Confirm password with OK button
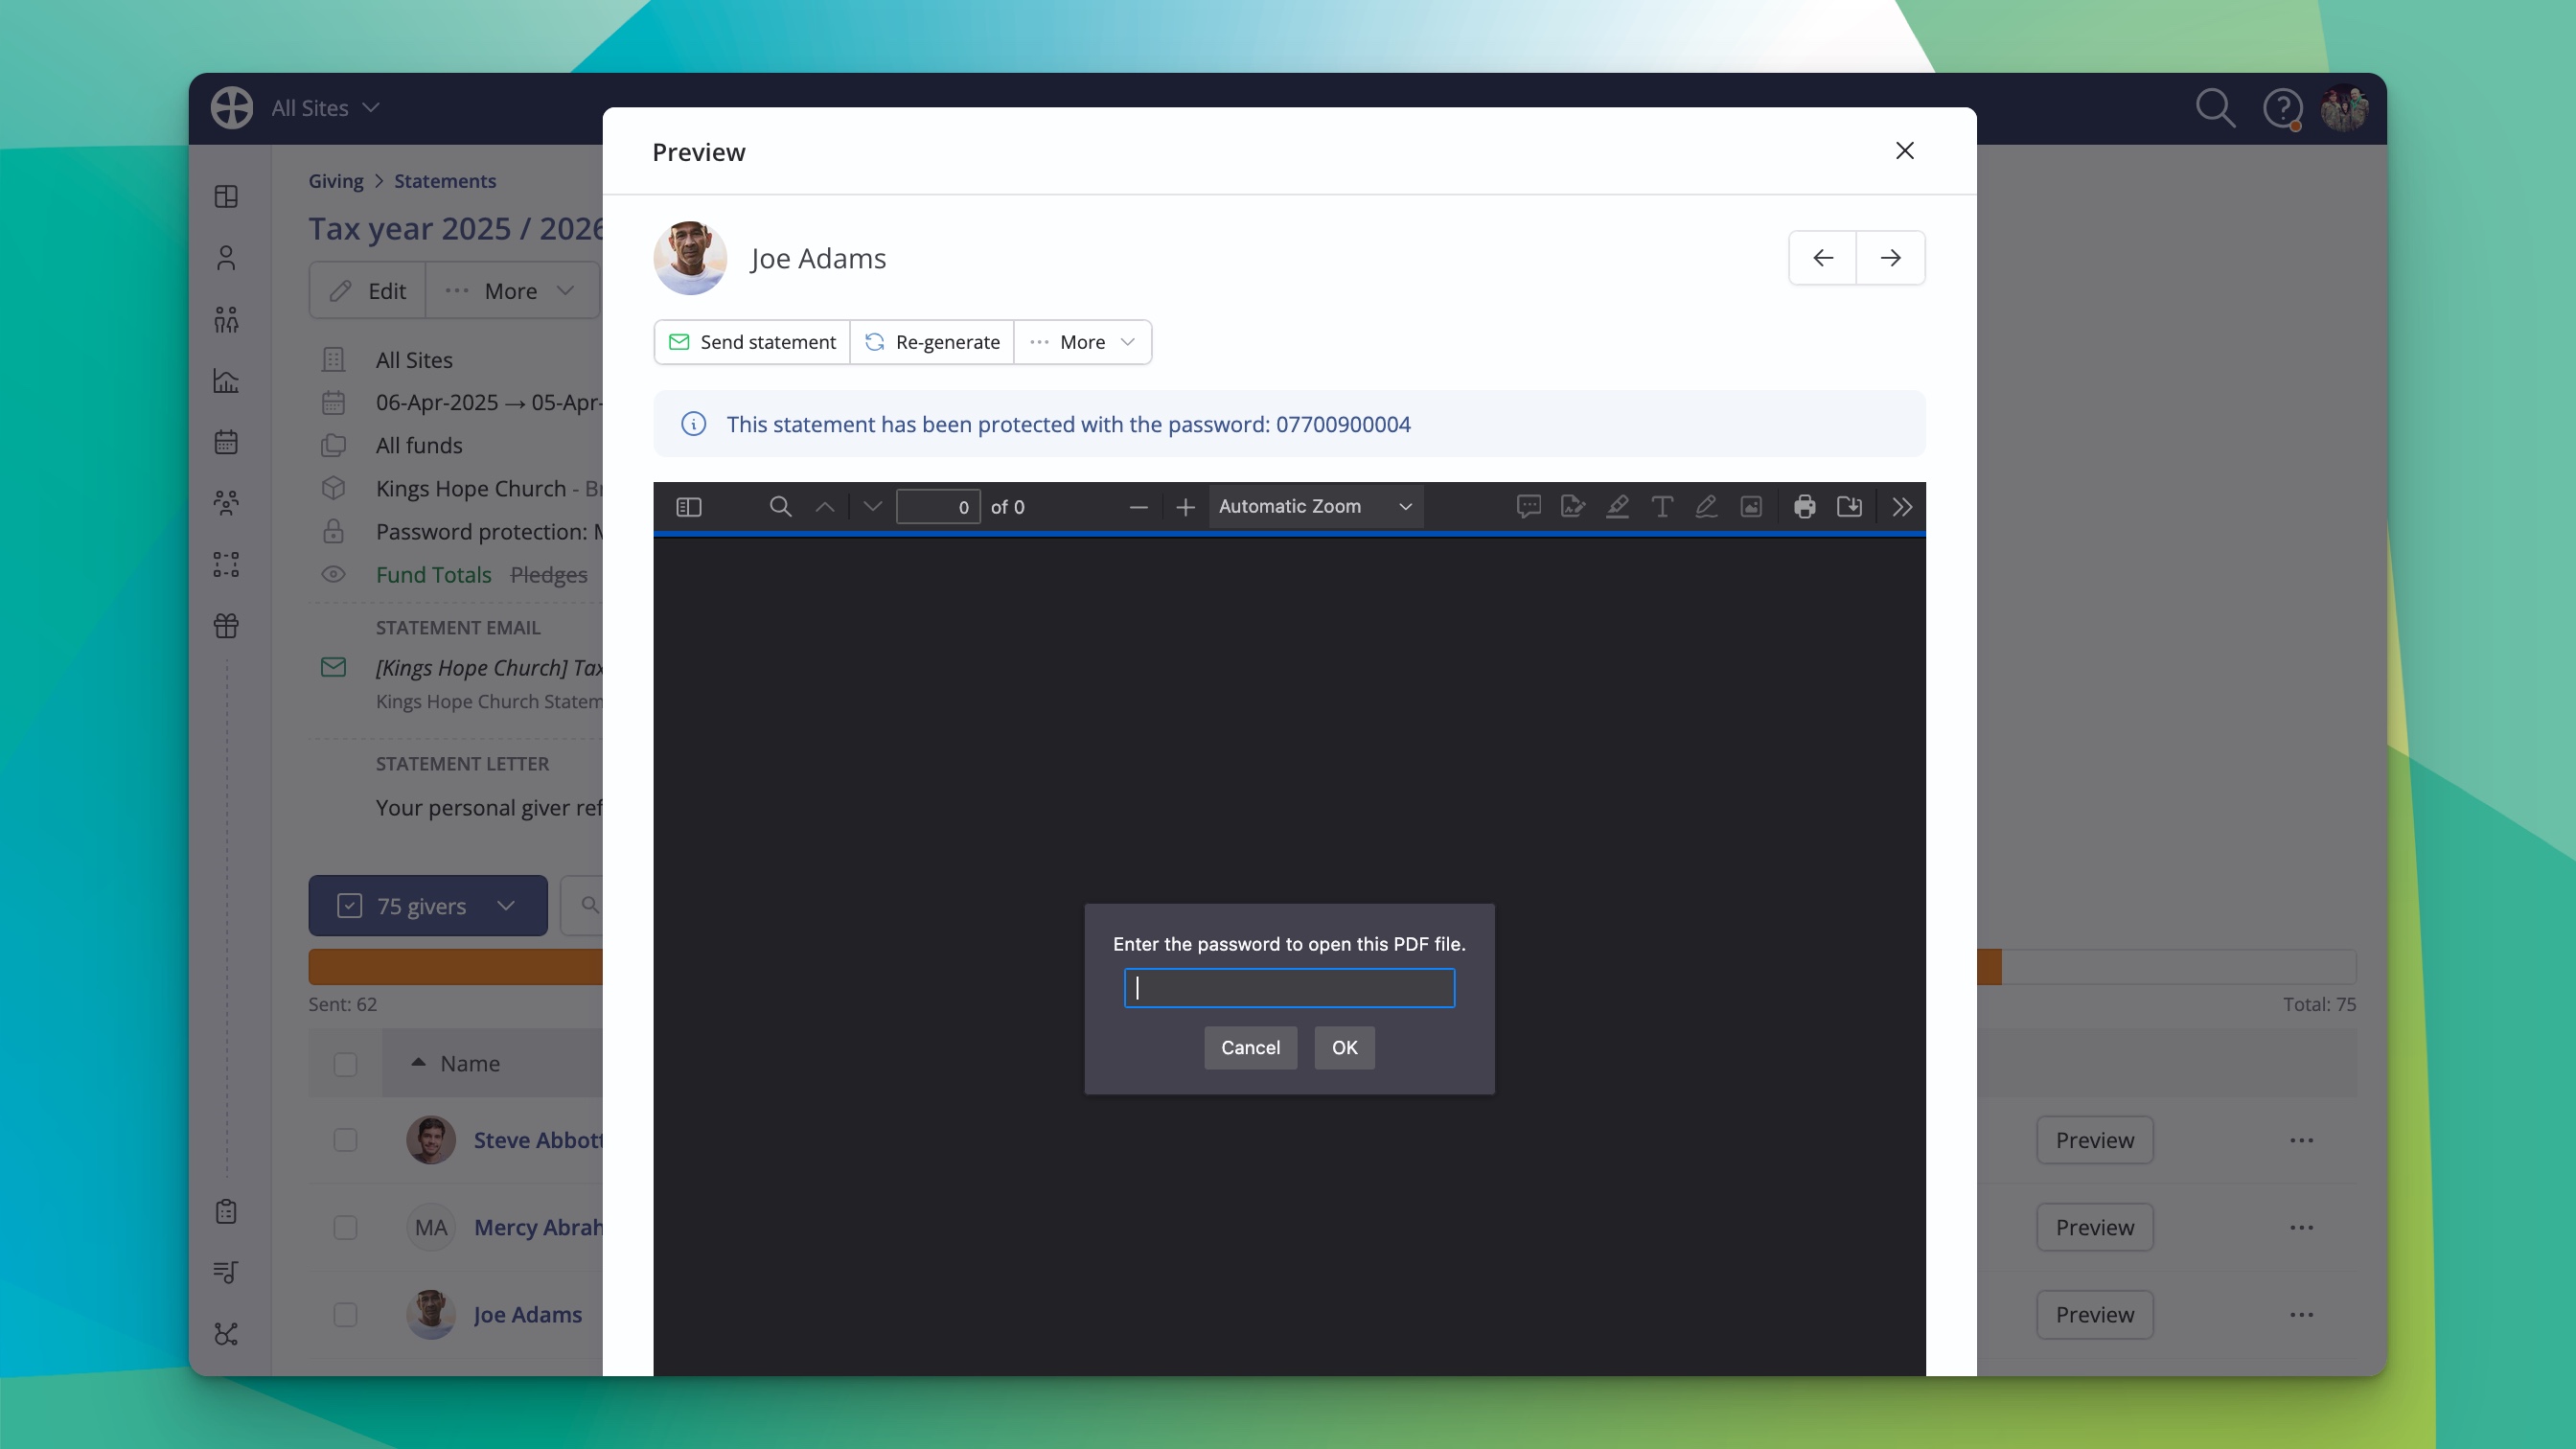Viewport: 2576px width, 1449px height. click(x=1344, y=1048)
